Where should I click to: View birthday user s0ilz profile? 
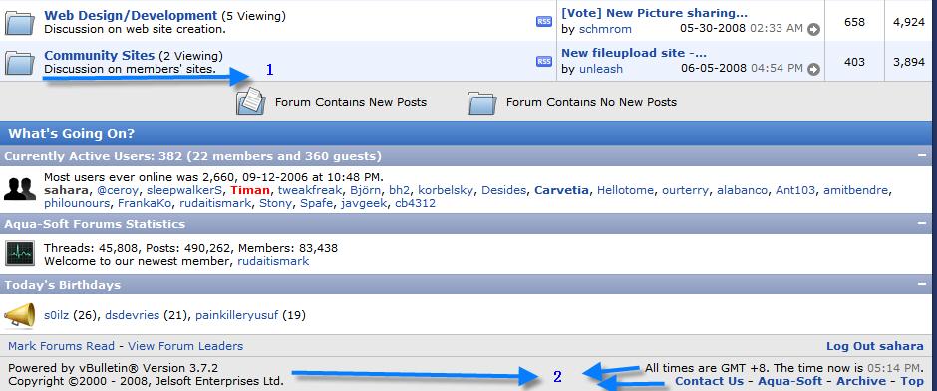point(57,315)
